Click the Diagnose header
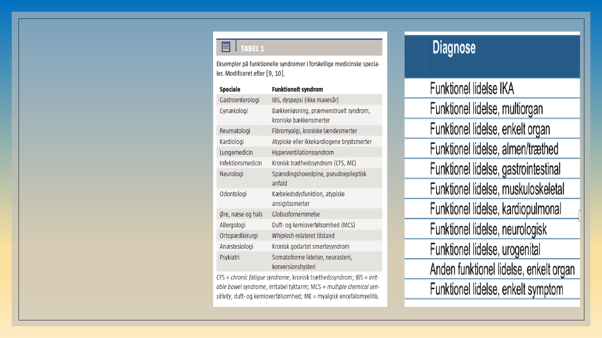The image size is (602, 338). 454,47
